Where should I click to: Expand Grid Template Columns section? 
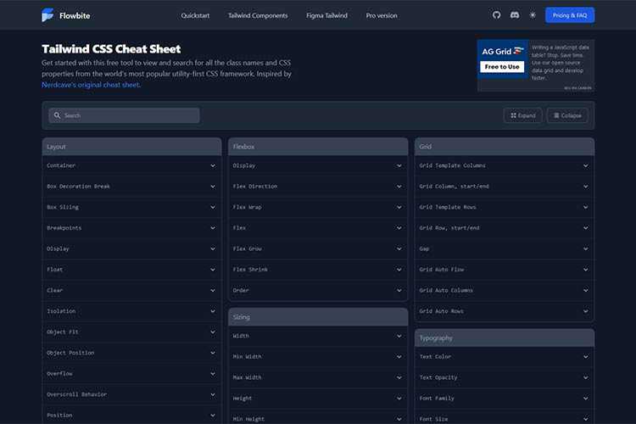pyautogui.click(x=504, y=165)
